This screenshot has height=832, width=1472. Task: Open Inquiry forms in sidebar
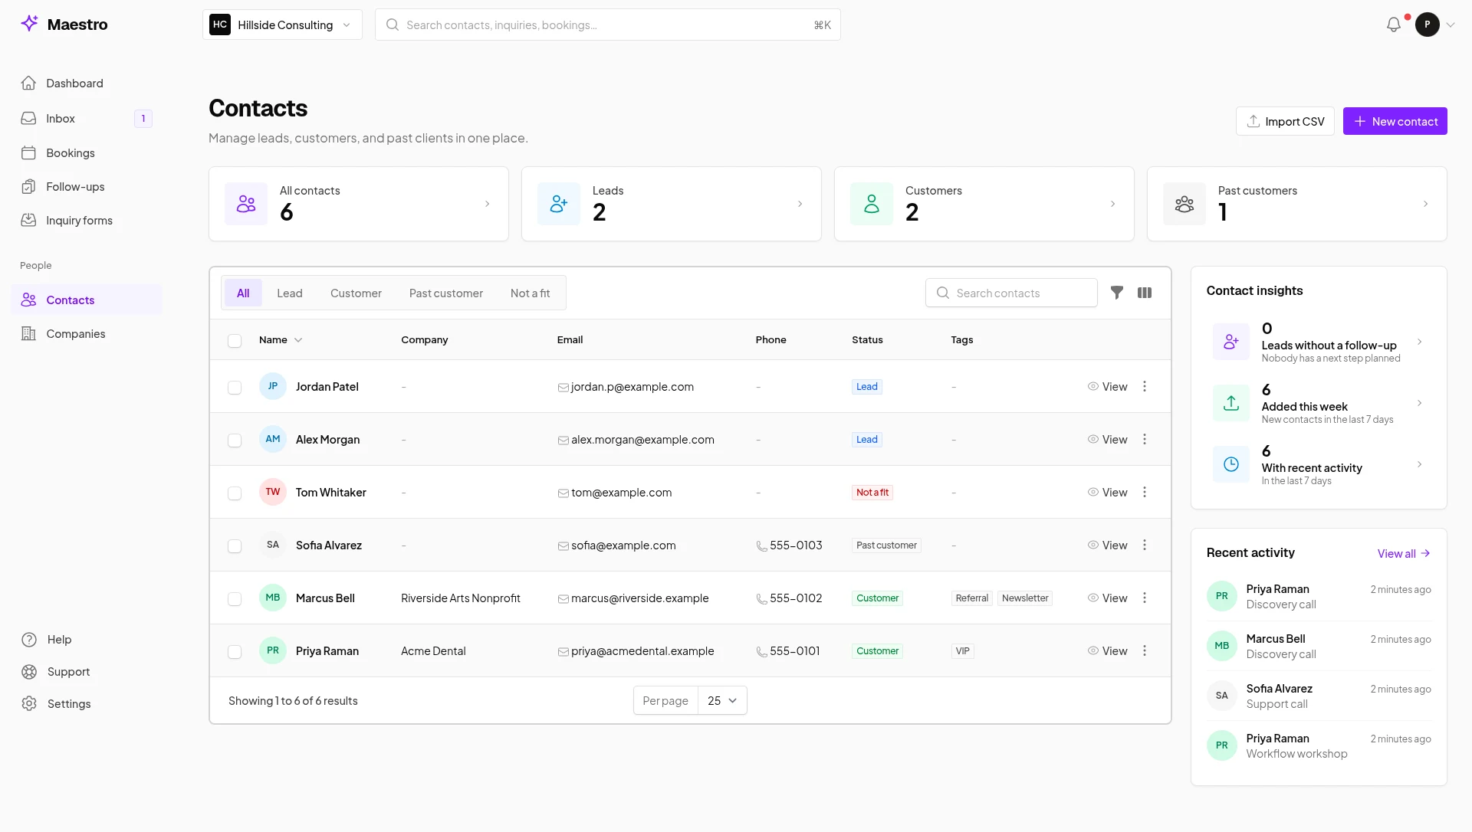tap(86, 220)
